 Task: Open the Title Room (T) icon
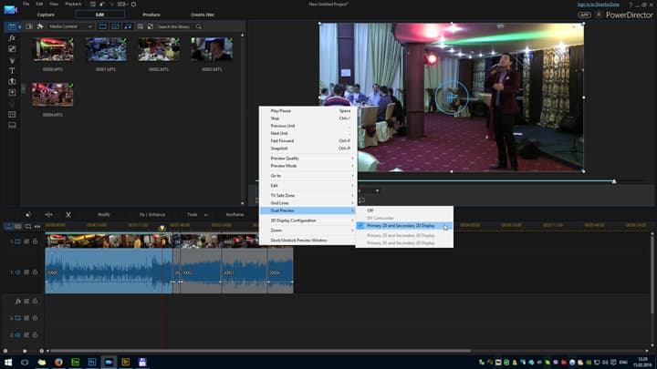(x=12, y=70)
